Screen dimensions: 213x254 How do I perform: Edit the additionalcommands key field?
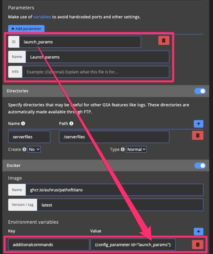click(x=49, y=244)
